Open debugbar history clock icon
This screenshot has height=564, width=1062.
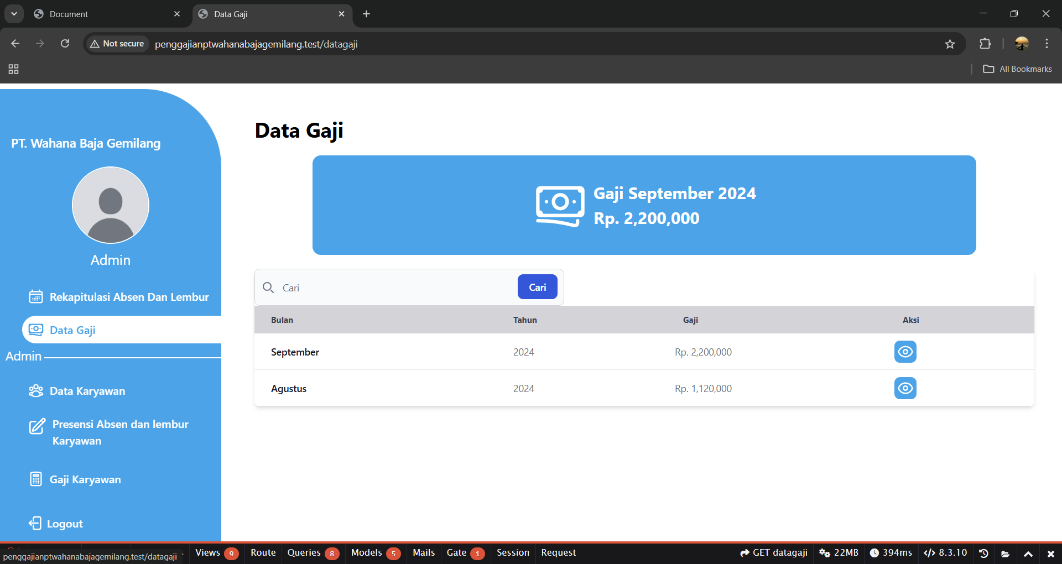point(983,553)
